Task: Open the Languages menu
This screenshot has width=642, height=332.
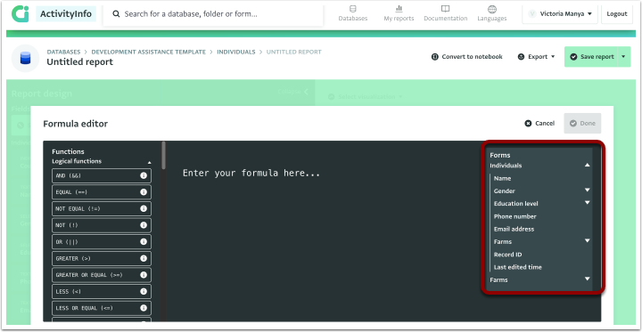Action: coord(491,13)
